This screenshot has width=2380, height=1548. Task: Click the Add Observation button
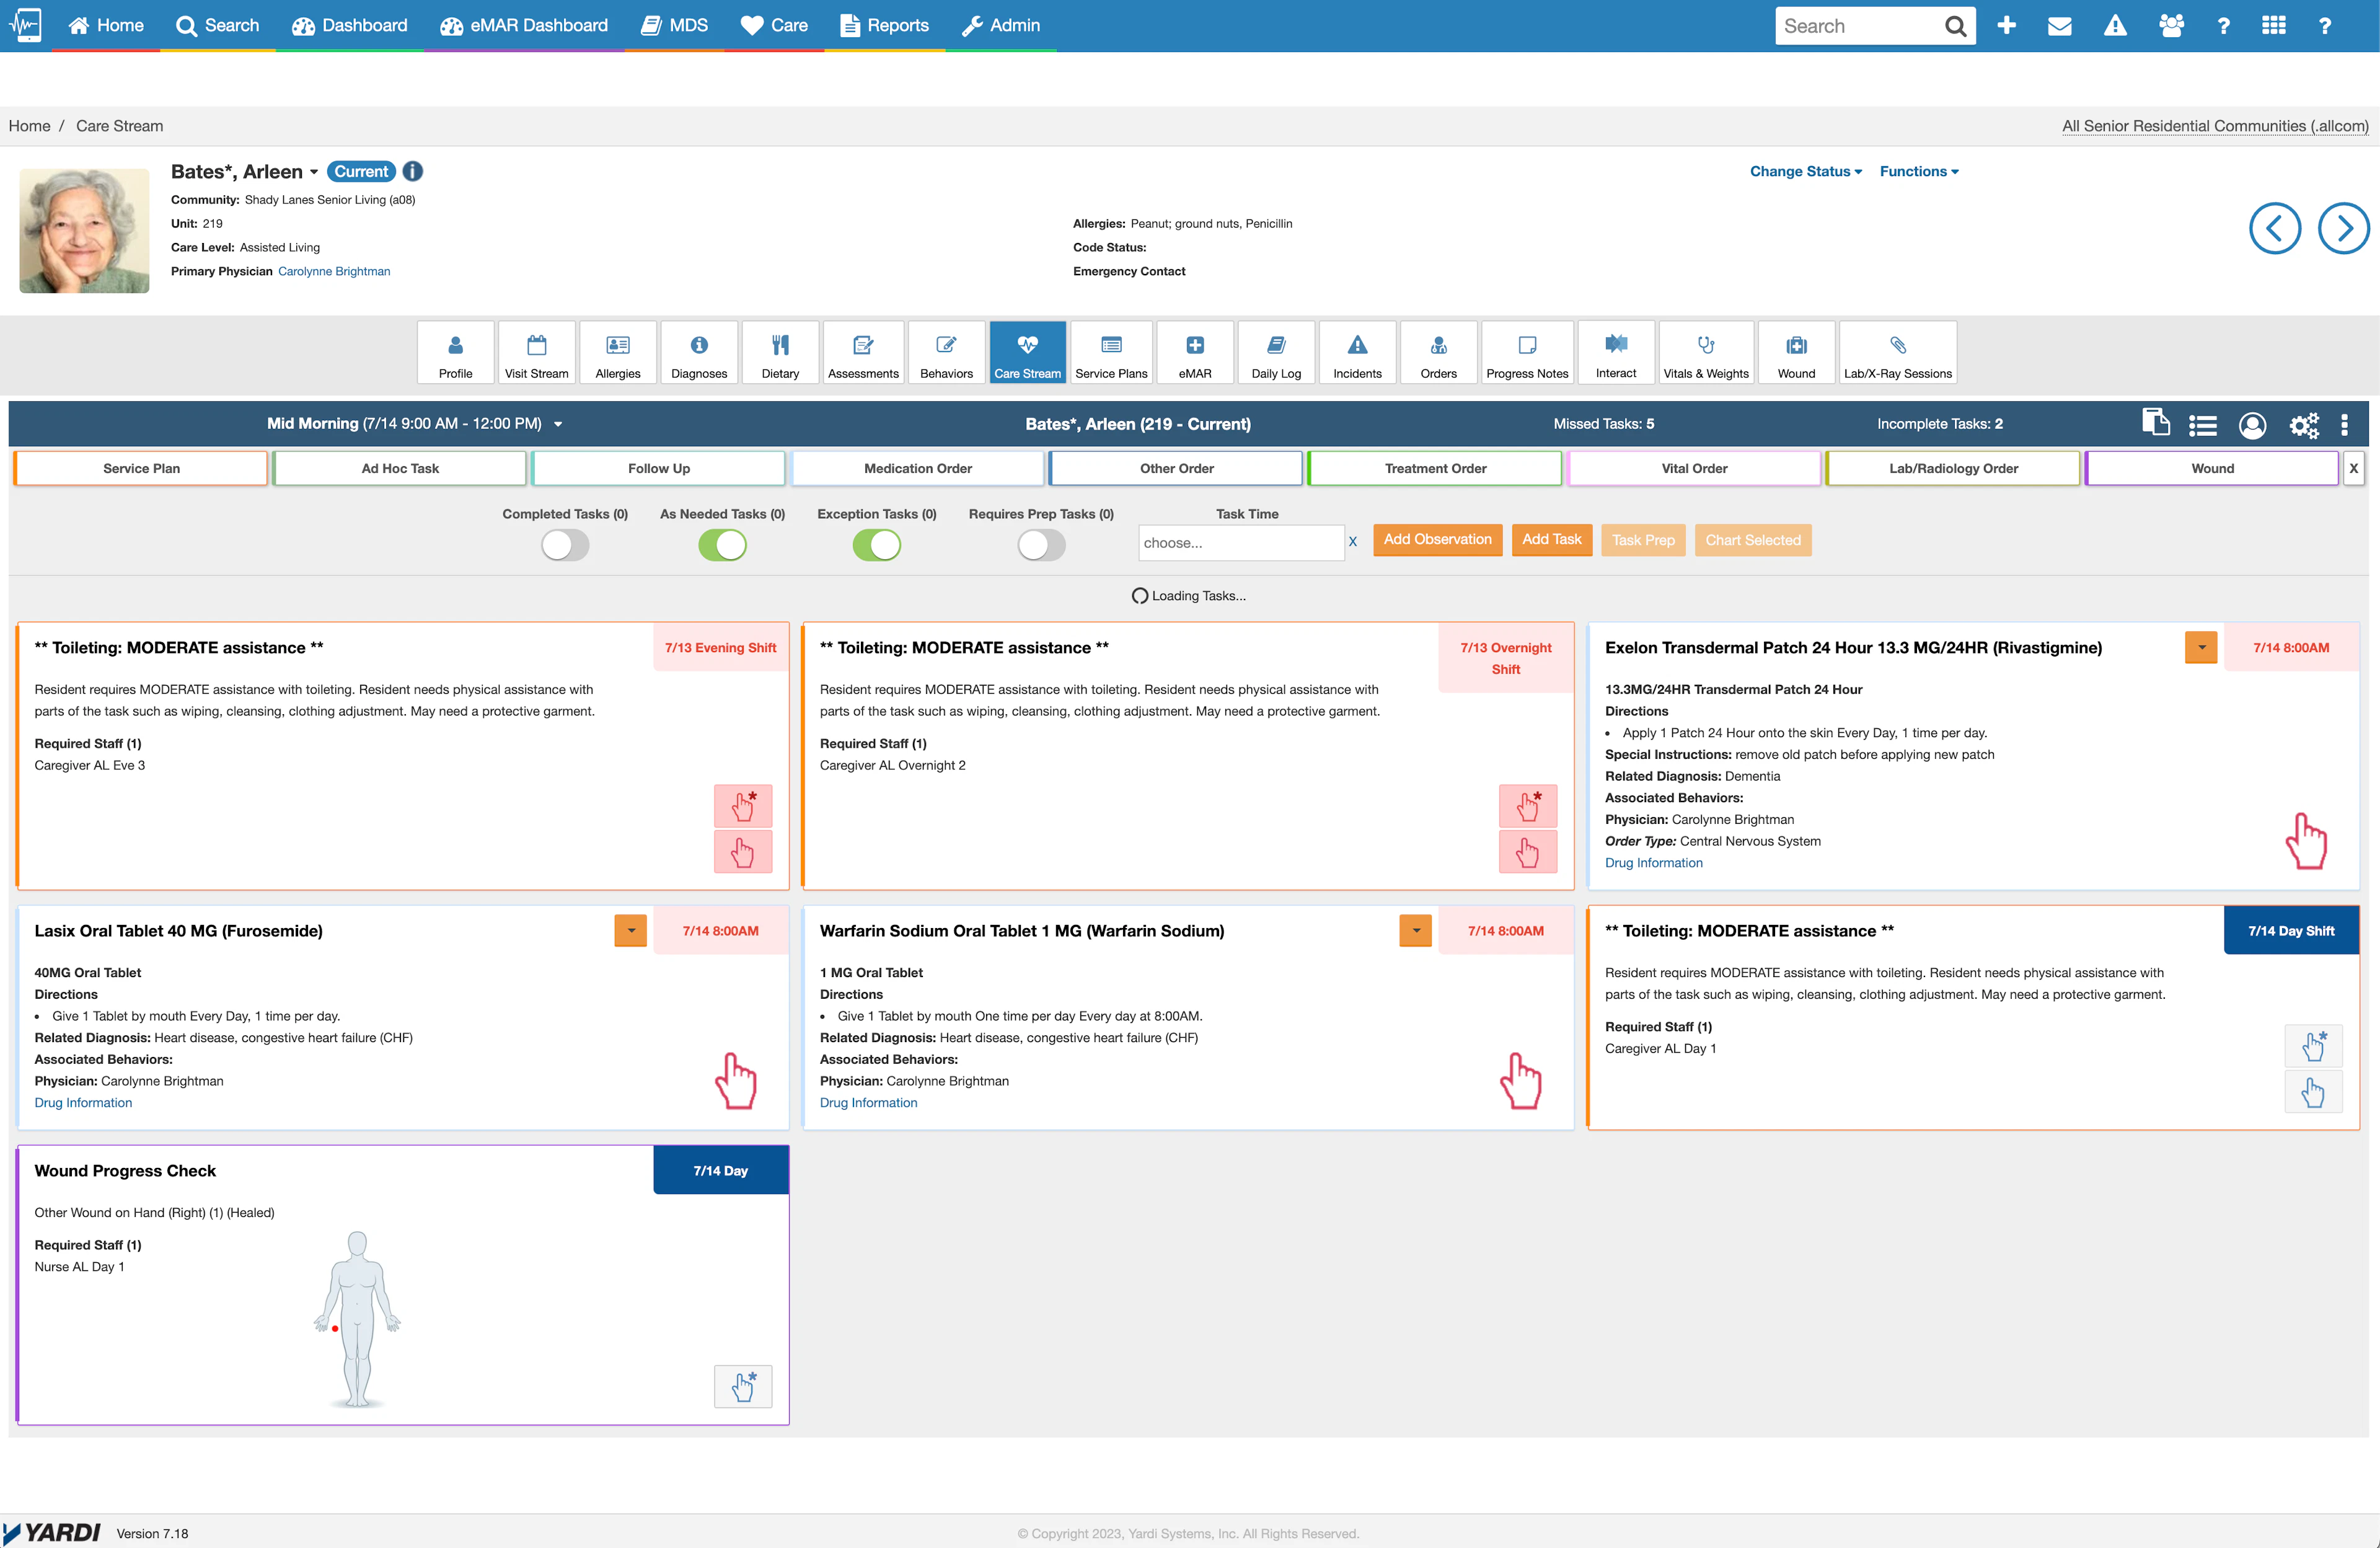pos(1437,539)
